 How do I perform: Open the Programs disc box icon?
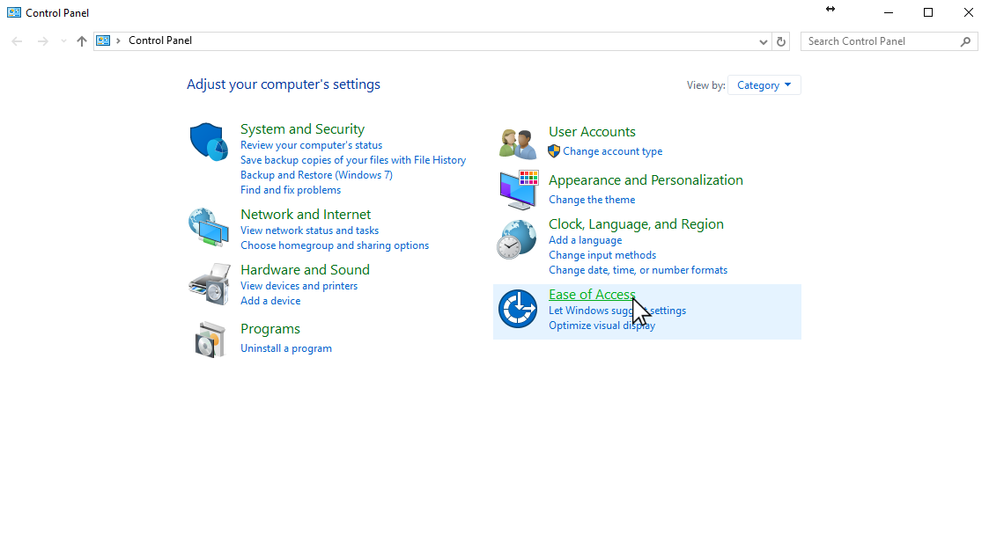click(210, 339)
